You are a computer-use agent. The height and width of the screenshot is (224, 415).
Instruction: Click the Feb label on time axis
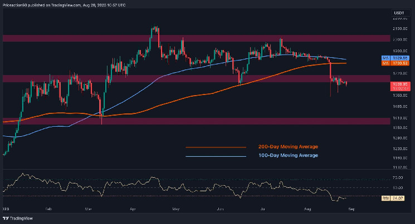(48, 208)
